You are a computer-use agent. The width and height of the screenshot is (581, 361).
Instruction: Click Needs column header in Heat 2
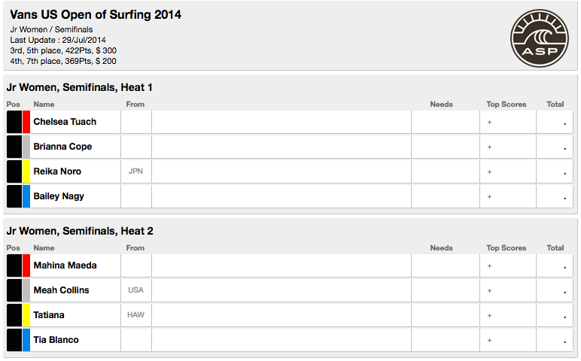441,248
